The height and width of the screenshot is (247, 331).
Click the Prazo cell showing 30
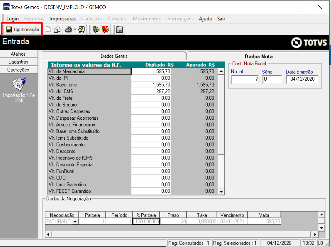coord(173,222)
